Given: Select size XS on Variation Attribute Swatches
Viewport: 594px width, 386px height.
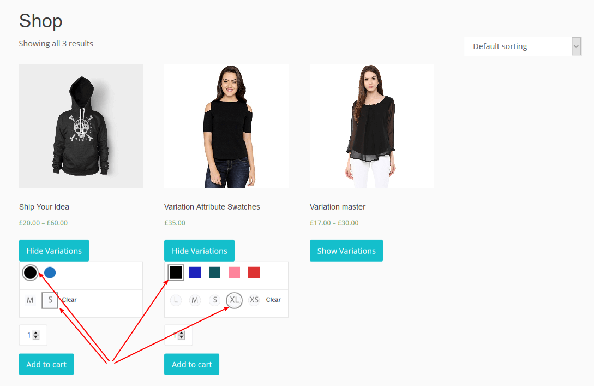Looking at the screenshot, I should point(254,300).
